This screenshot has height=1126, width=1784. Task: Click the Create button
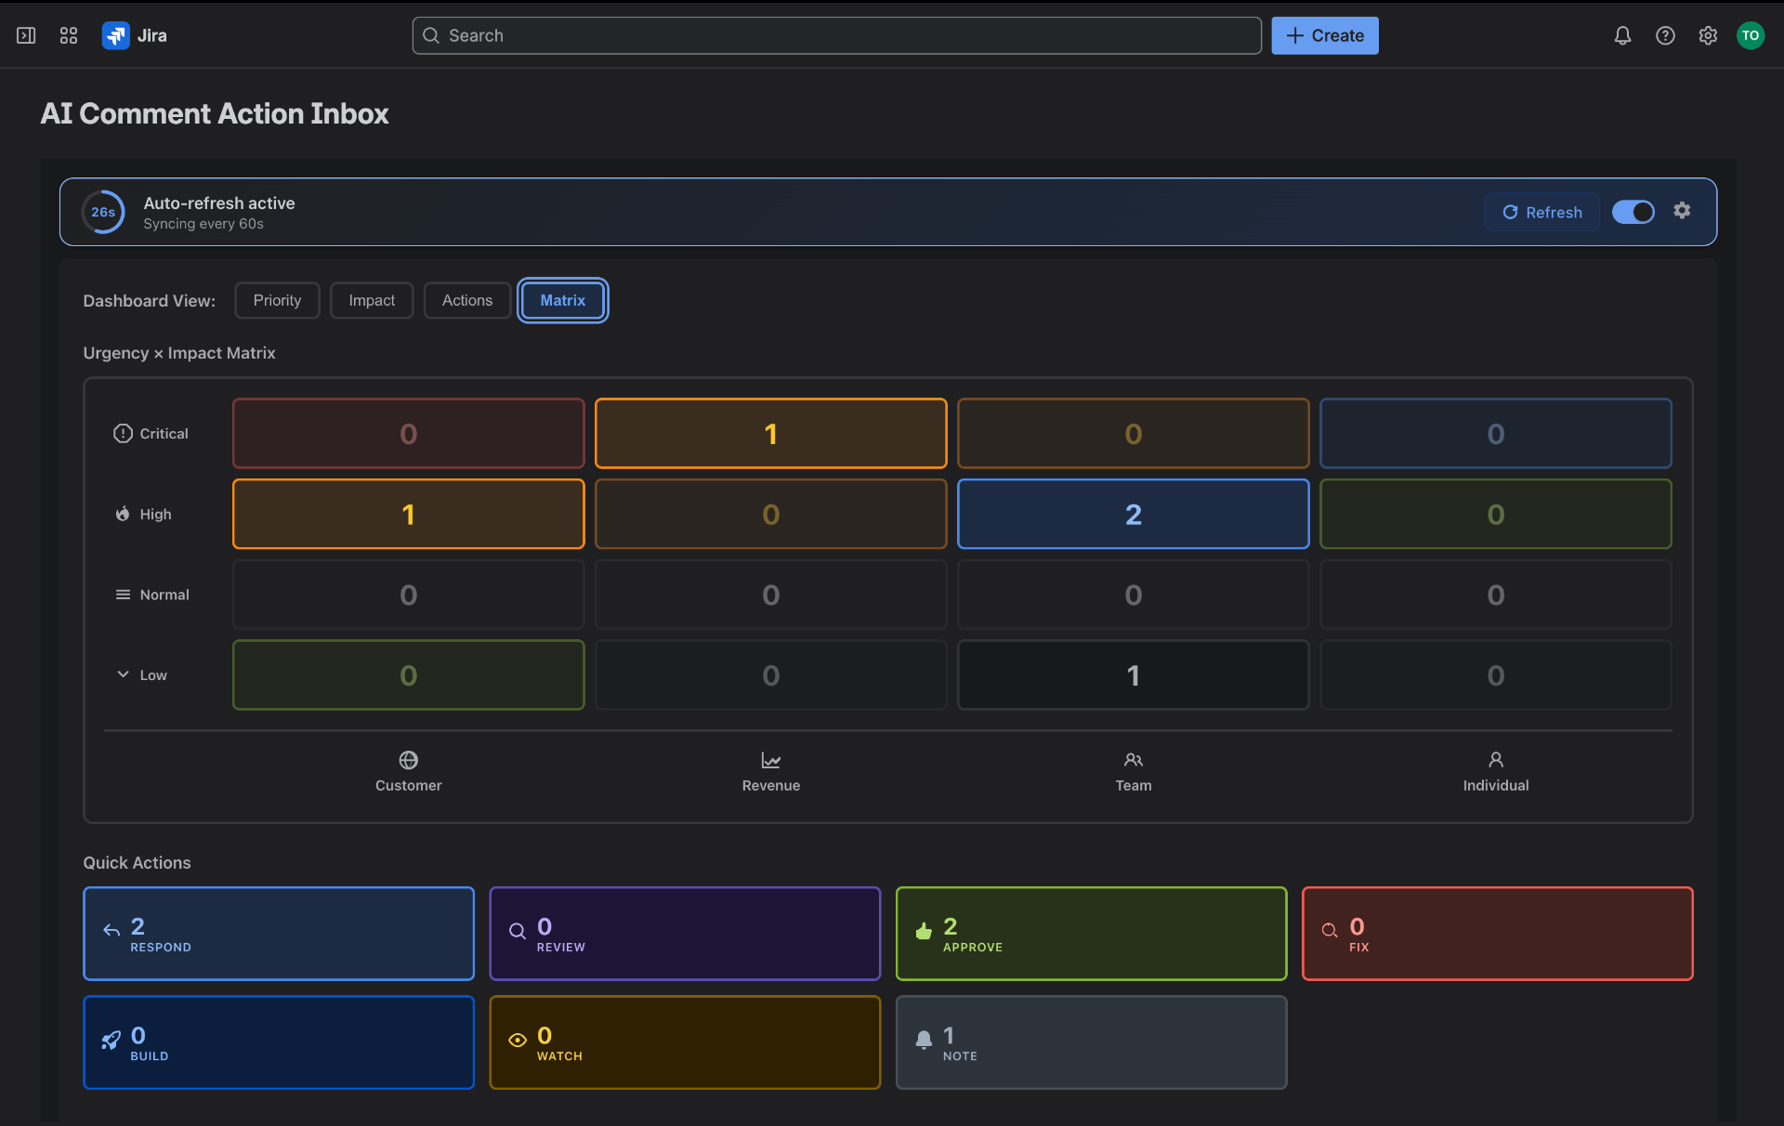[x=1323, y=35]
